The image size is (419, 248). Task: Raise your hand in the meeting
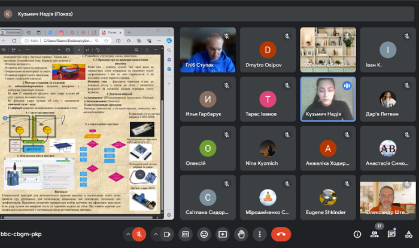pyautogui.click(x=241, y=234)
